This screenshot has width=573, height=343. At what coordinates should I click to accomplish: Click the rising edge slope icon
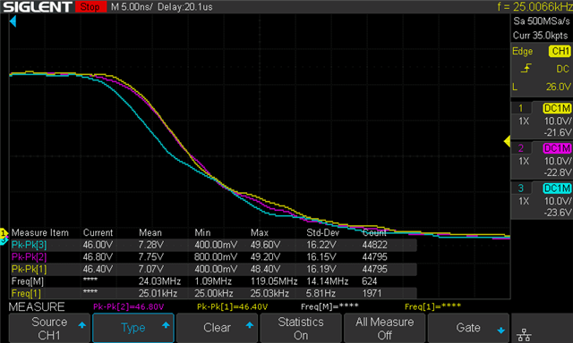(526, 69)
